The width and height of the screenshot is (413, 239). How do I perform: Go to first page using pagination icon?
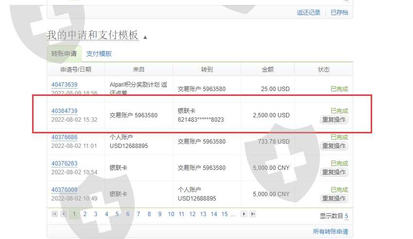[x=54, y=214]
